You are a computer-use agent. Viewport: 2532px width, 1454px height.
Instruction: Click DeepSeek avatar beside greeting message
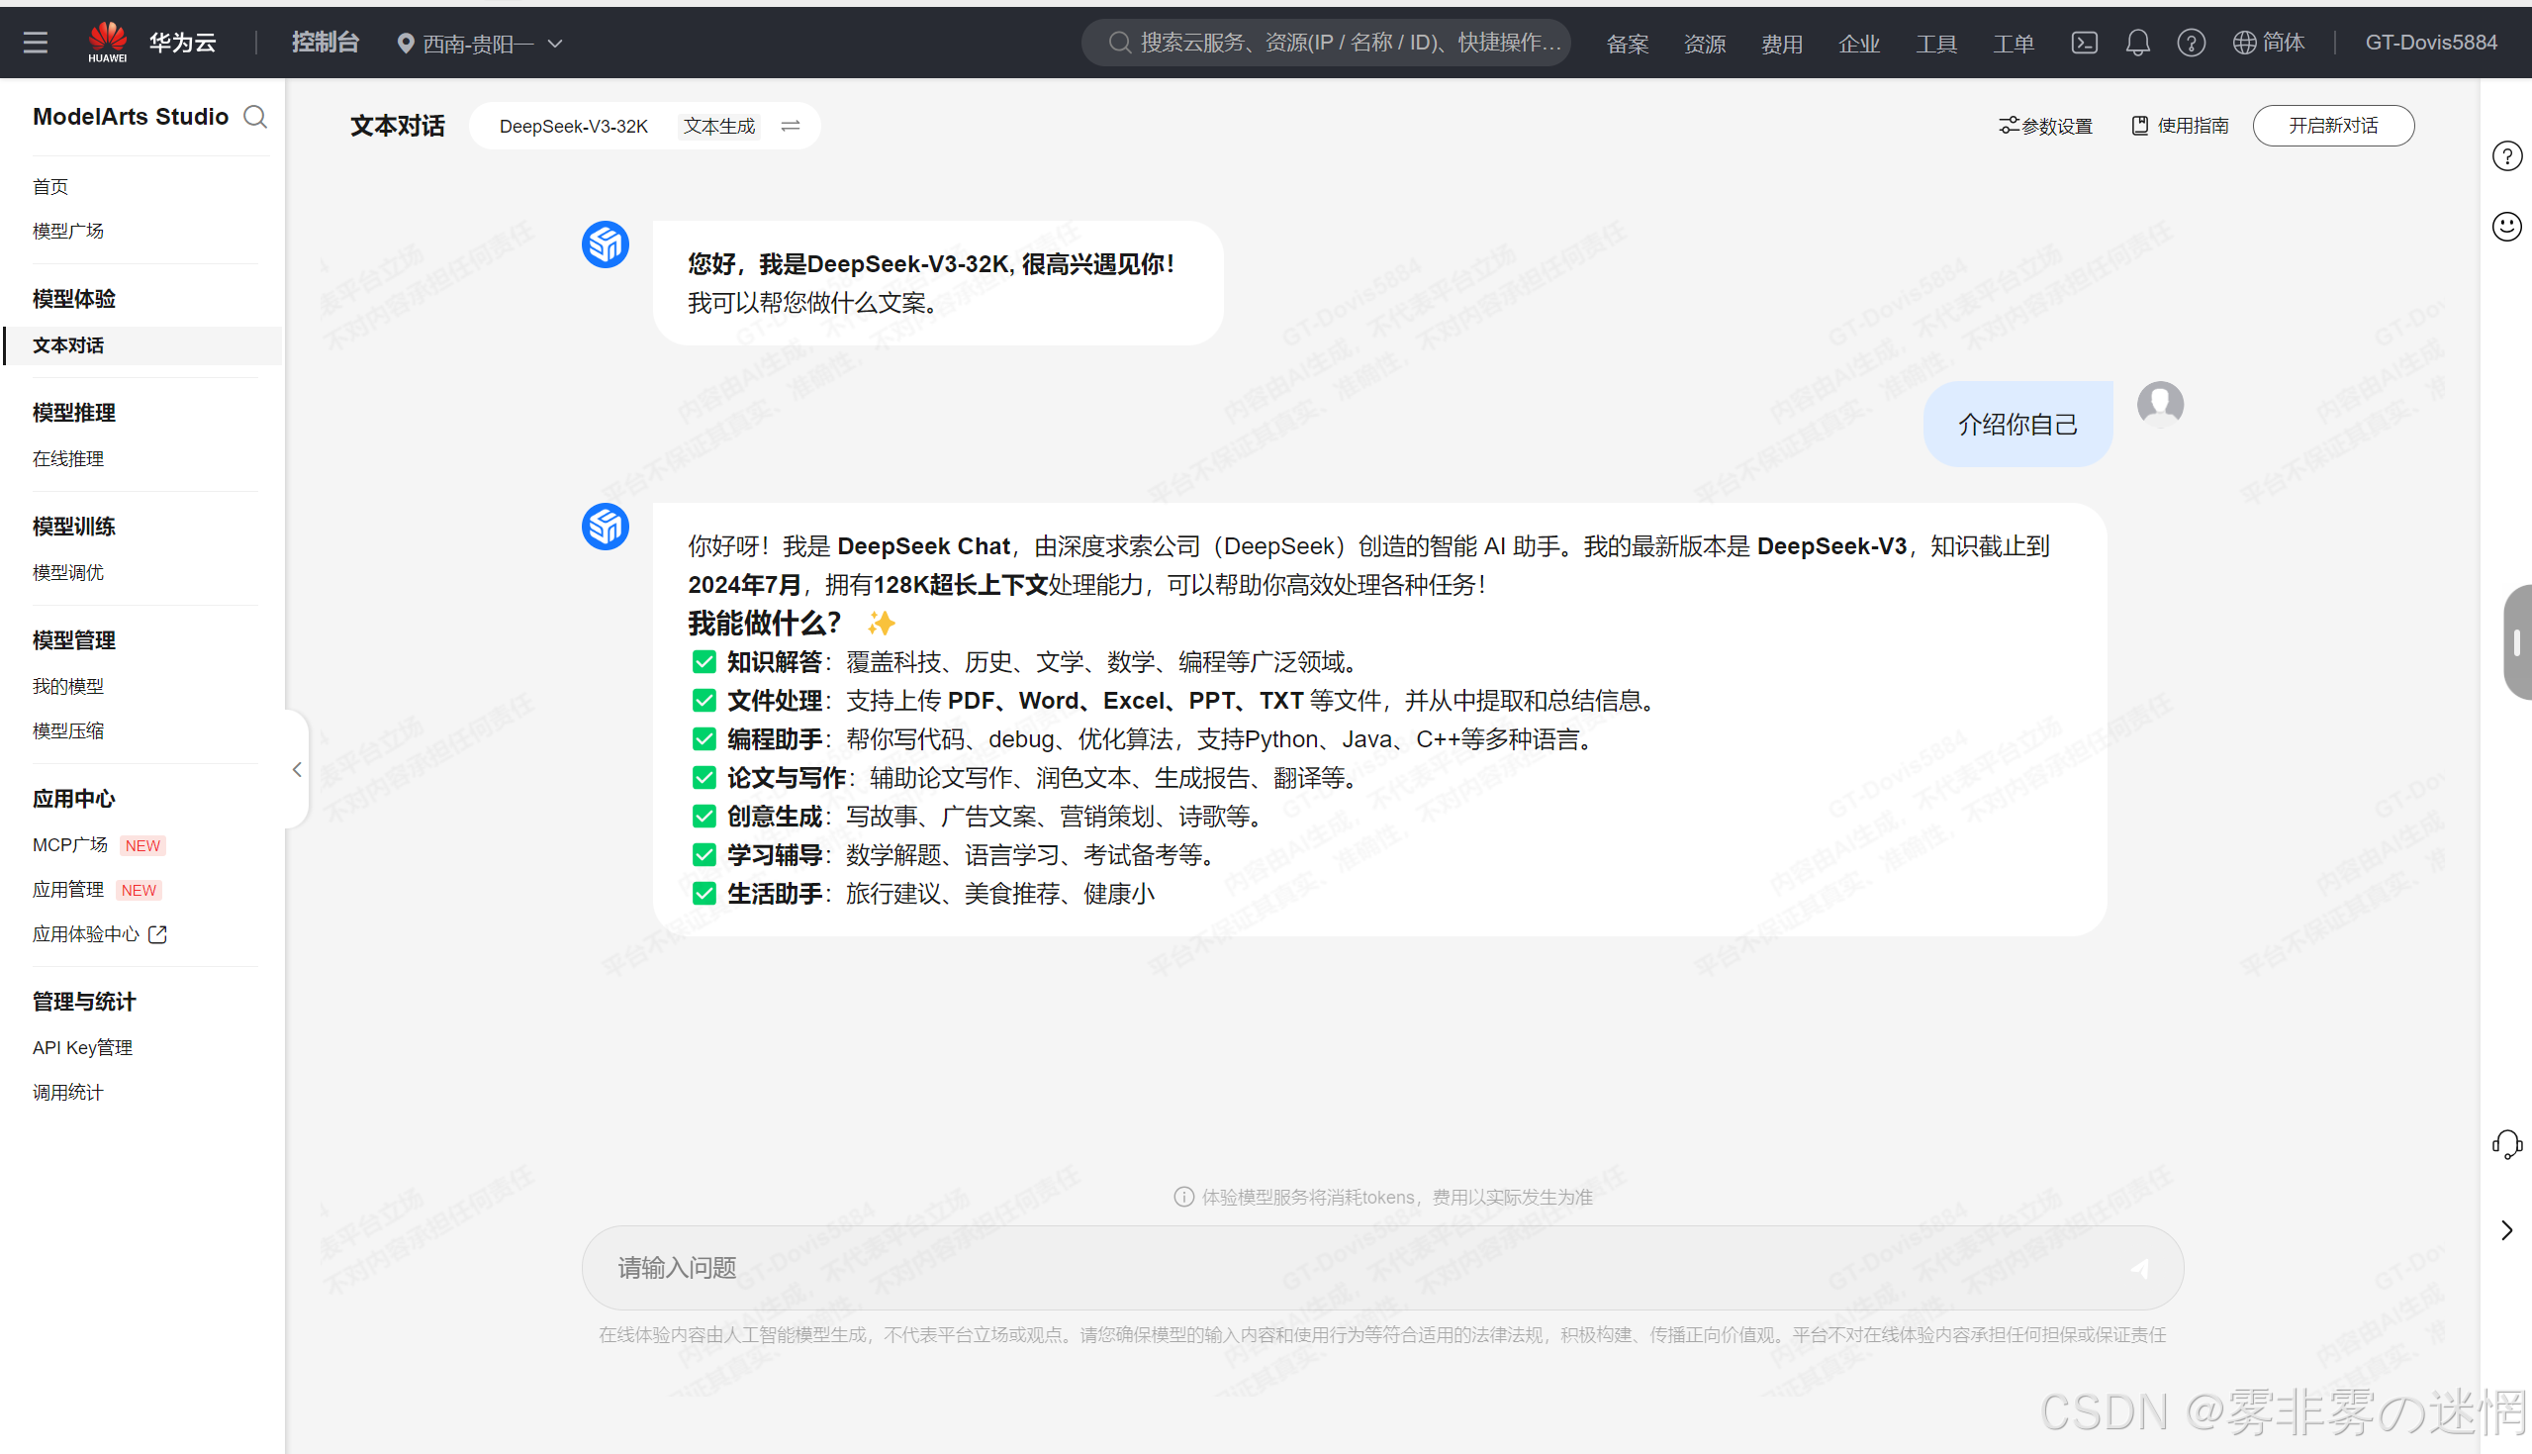(x=605, y=244)
